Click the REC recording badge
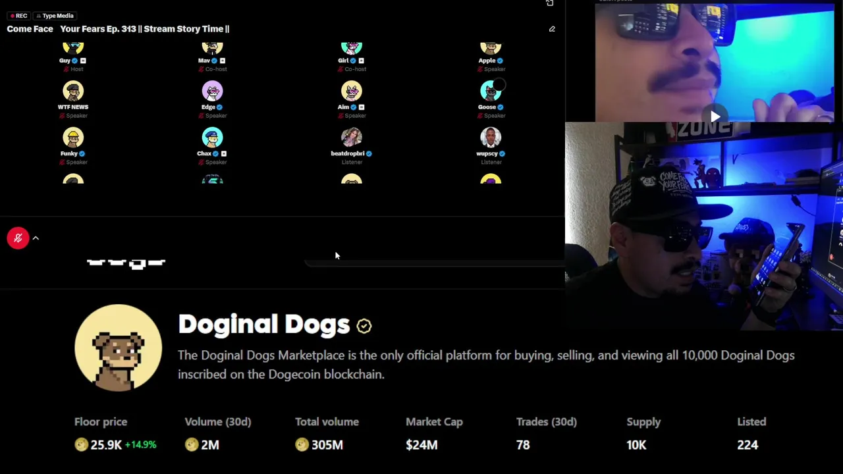 tap(18, 16)
